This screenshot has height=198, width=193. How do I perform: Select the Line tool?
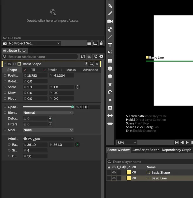tap(110, 37)
